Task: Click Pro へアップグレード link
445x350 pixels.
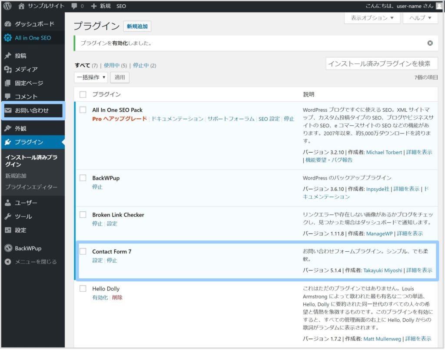Action: (x=120, y=119)
